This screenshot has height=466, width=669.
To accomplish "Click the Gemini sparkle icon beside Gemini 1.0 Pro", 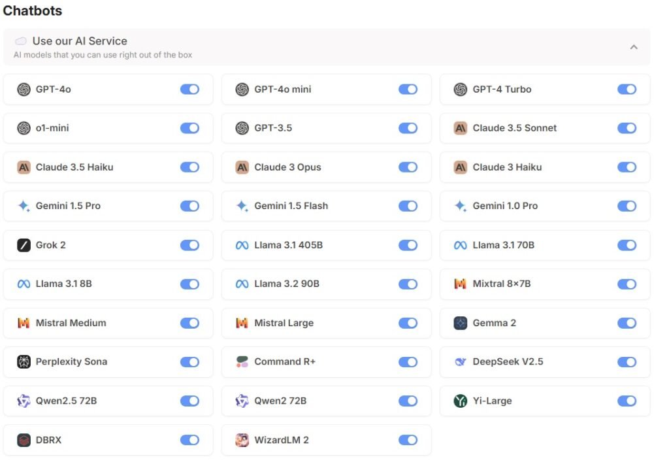I will pos(461,206).
